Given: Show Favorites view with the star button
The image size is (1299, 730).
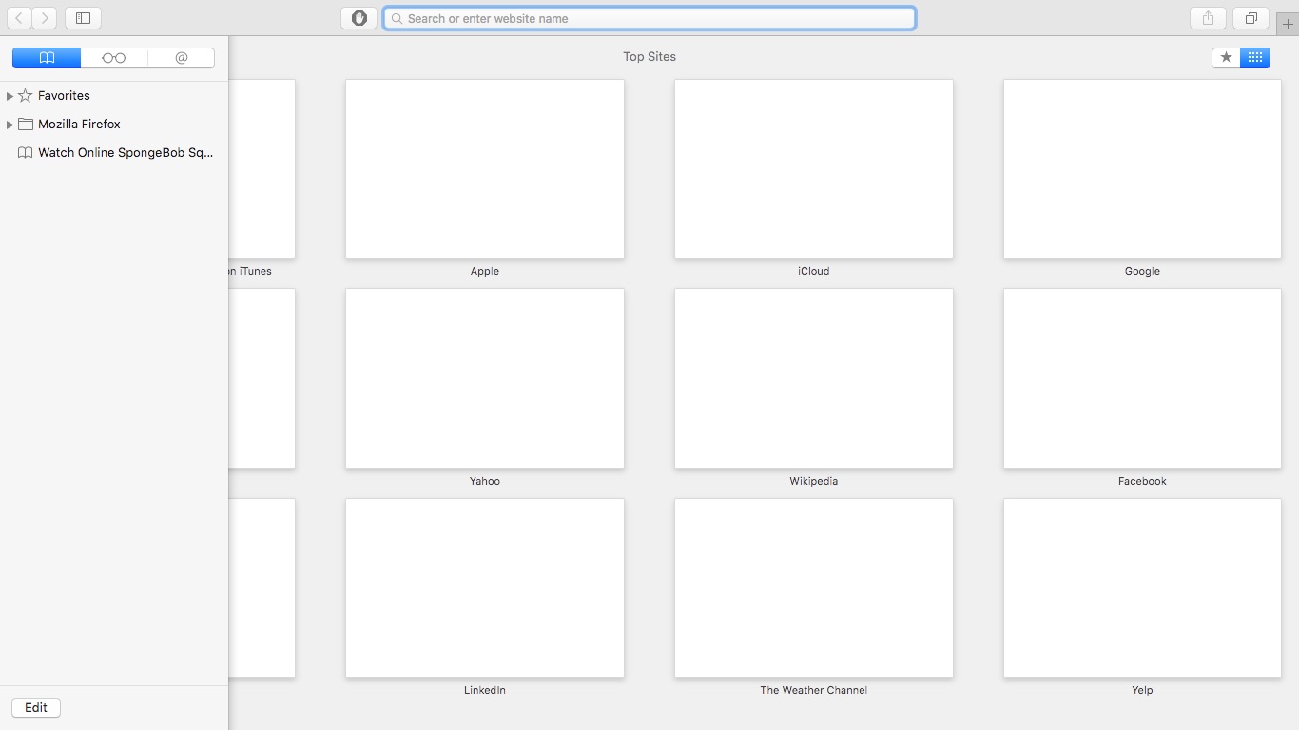Looking at the screenshot, I should pos(1226,57).
